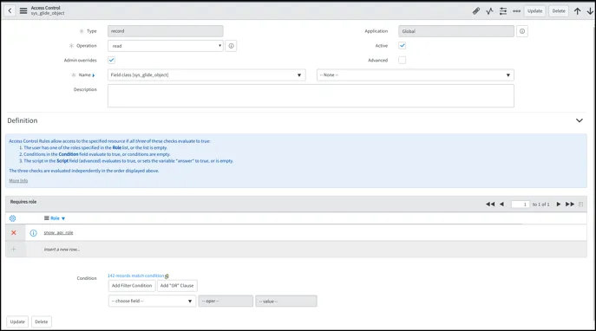
Task: Click the page number input field
Action: pyautogui.click(x=520, y=204)
